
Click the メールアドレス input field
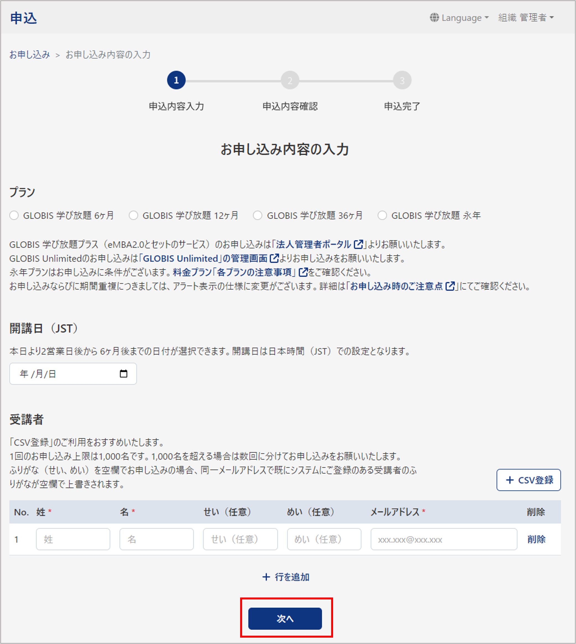coord(443,539)
